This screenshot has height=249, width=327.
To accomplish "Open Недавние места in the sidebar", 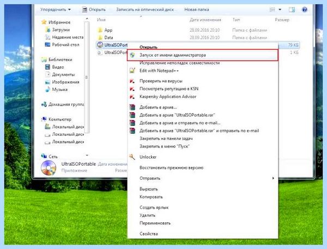I will 68,37.
